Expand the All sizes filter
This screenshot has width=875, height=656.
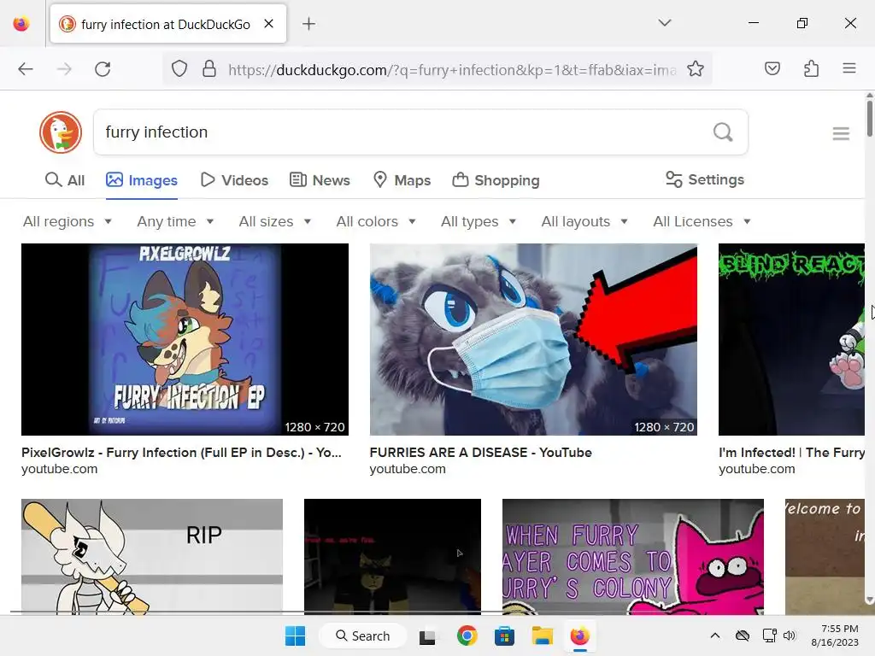pyautogui.click(x=274, y=221)
